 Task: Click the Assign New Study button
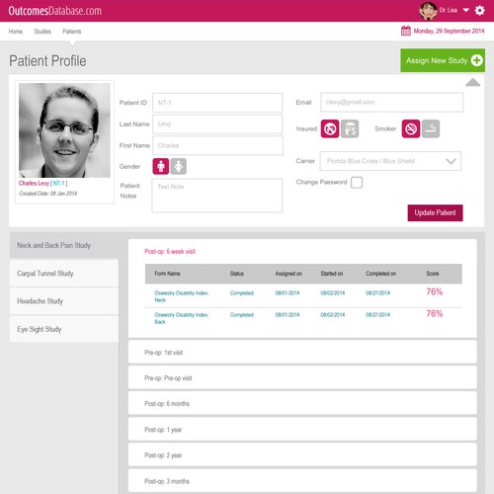(443, 60)
